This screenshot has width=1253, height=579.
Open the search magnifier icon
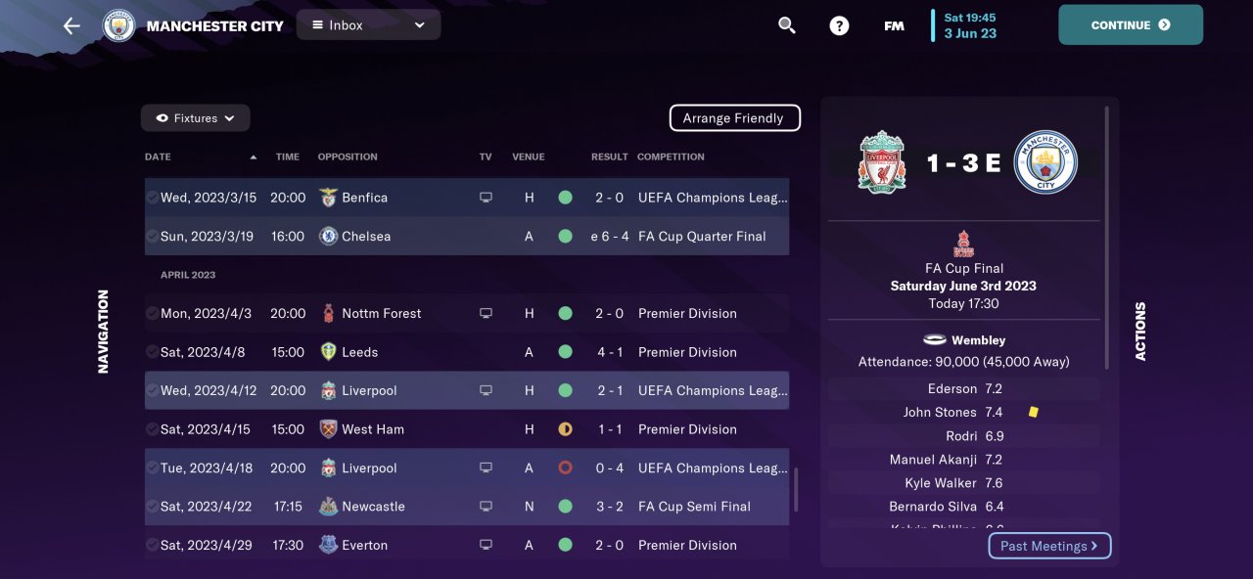pos(787,25)
